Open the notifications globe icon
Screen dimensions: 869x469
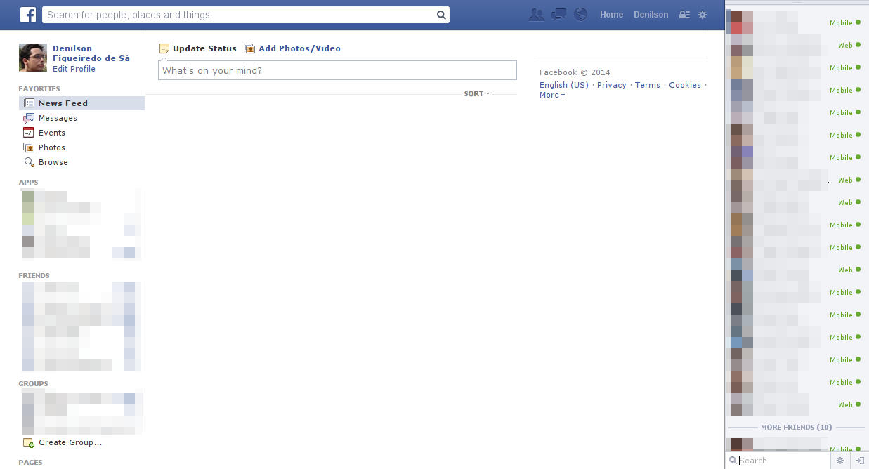pyautogui.click(x=580, y=14)
